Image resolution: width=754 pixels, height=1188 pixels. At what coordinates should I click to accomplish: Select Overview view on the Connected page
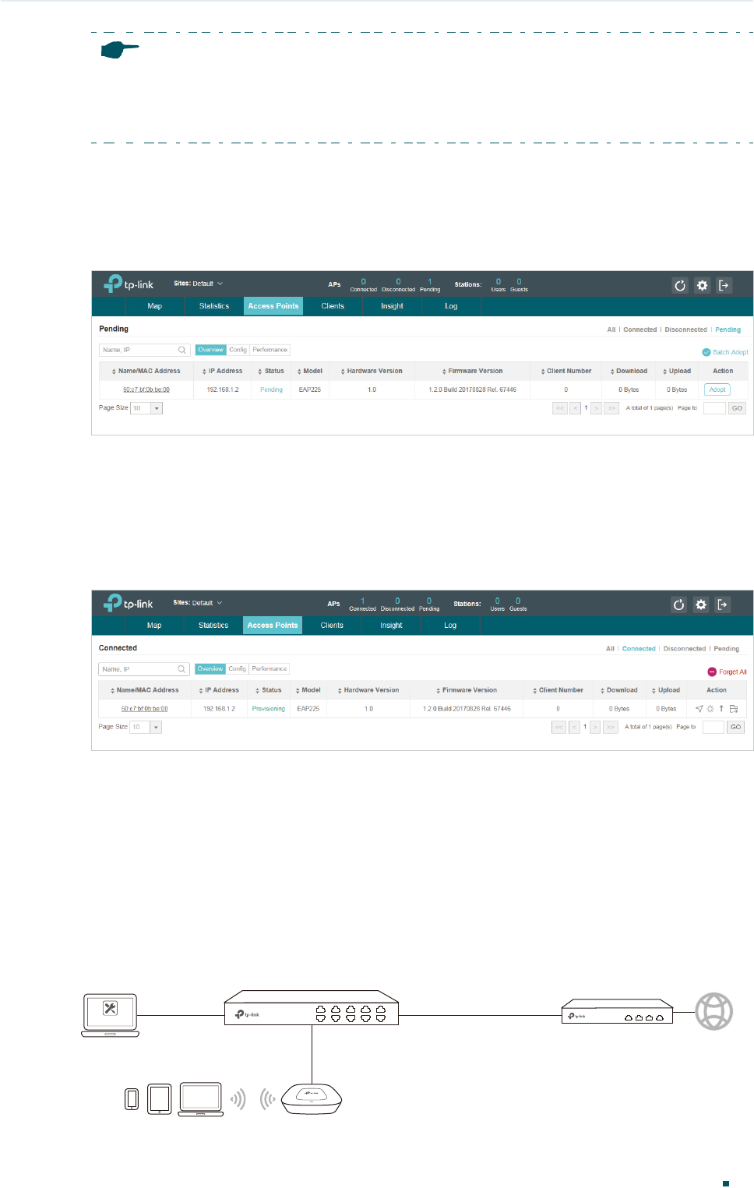pyautogui.click(x=210, y=669)
